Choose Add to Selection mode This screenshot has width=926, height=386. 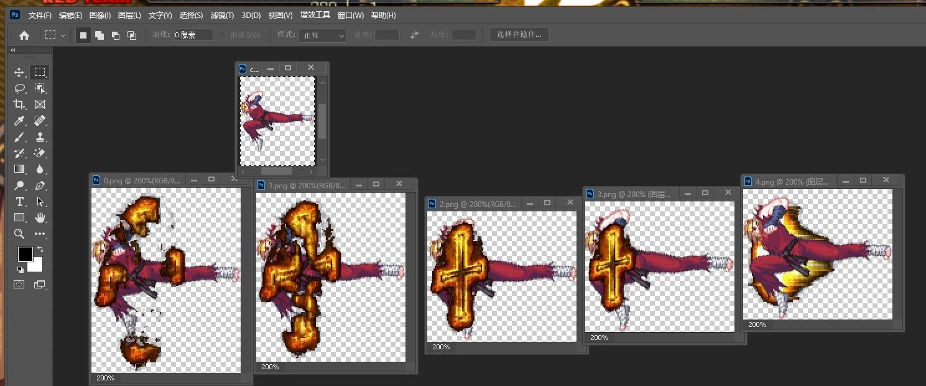pyautogui.click(x=99, y=35)
